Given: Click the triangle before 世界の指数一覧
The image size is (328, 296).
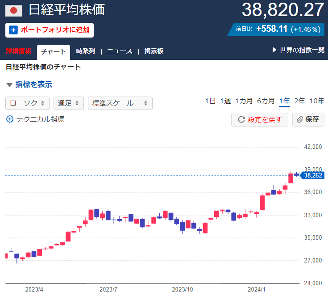Looking at the screenshot, I should pyautogui.click(x=274, y=51).
